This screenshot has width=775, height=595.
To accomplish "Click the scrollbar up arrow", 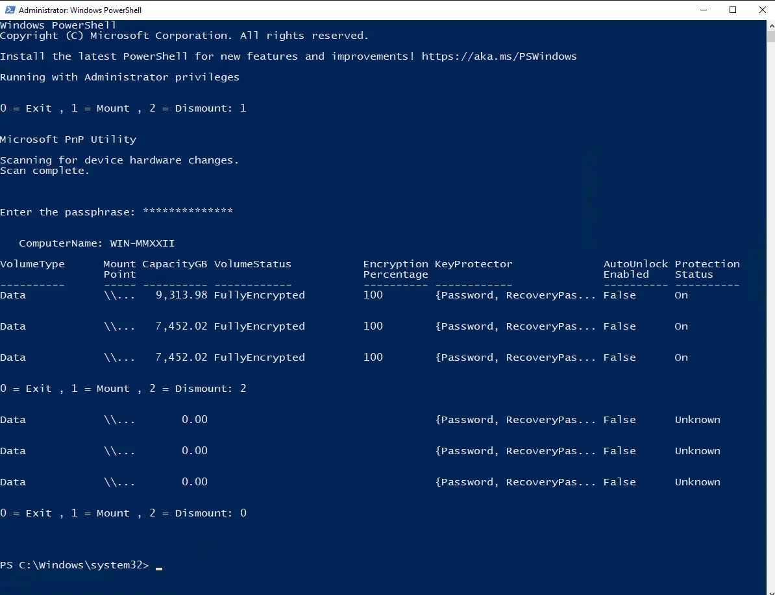I will (770, 26).
